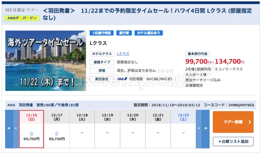Follow the Lクラス hotel class link
The height and width of the screenshot is (154, 262).
(x=123, y=54)
